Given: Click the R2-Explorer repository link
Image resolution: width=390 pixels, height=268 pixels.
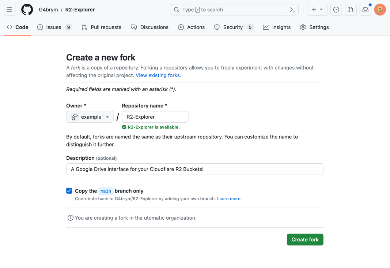Looking at the screenshot, I should tap(80, 10).
